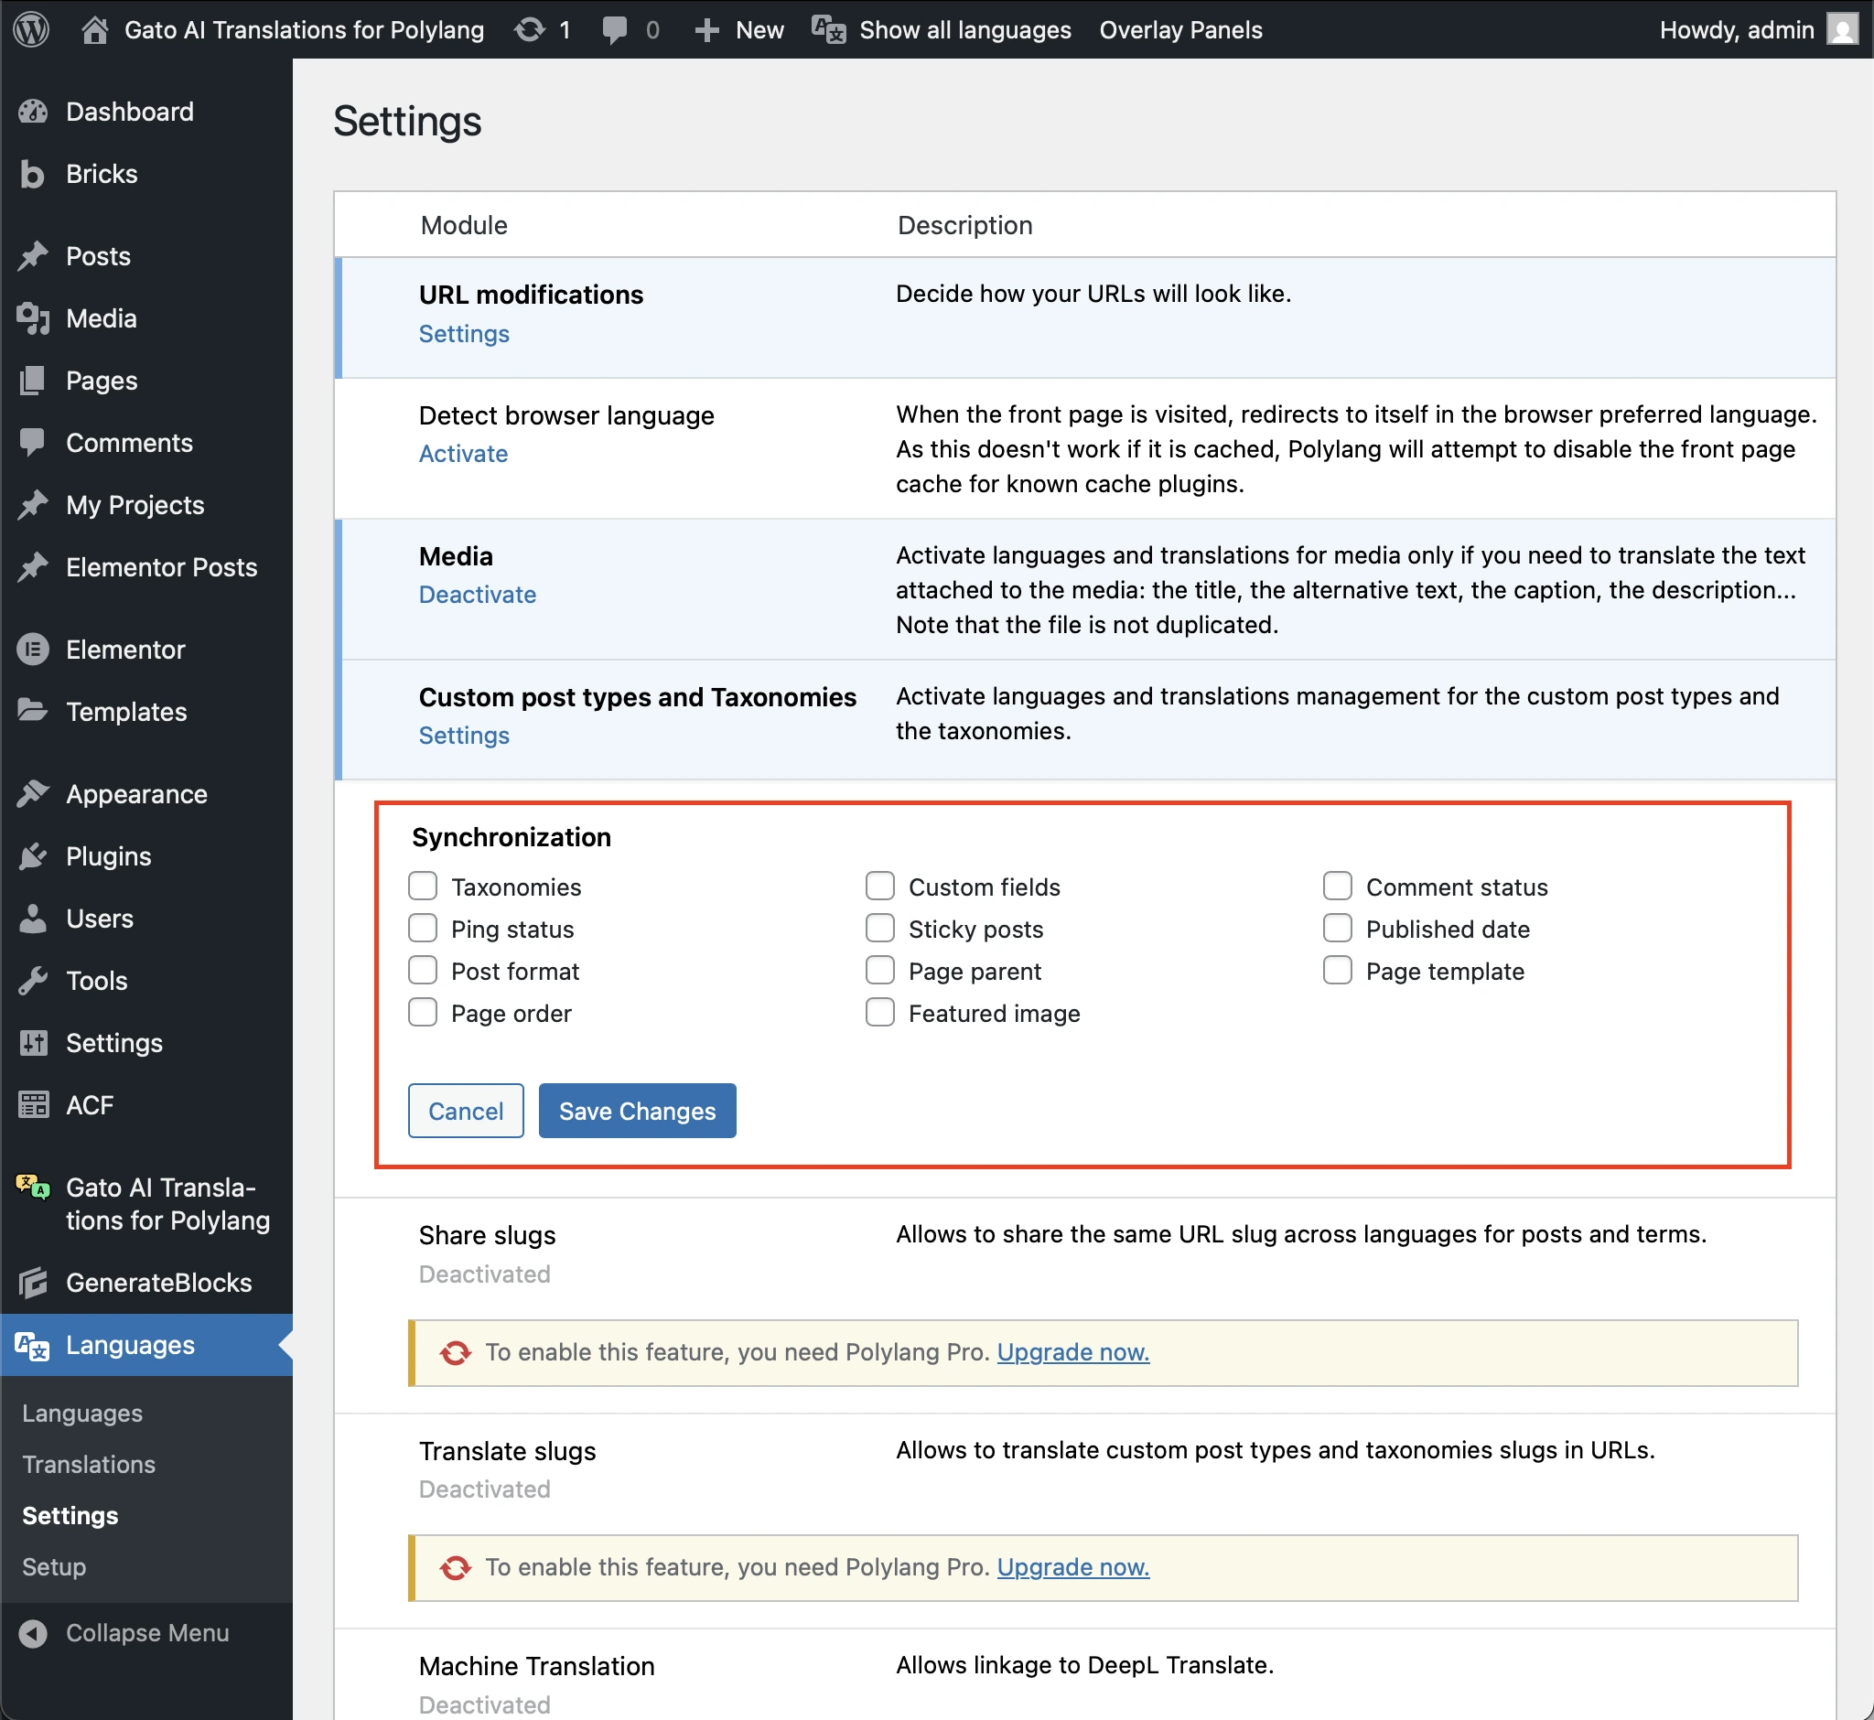Click the WordPress logo in the admin bar
This screenshot has width=1874, height=1720.
(x=31, y=29)
